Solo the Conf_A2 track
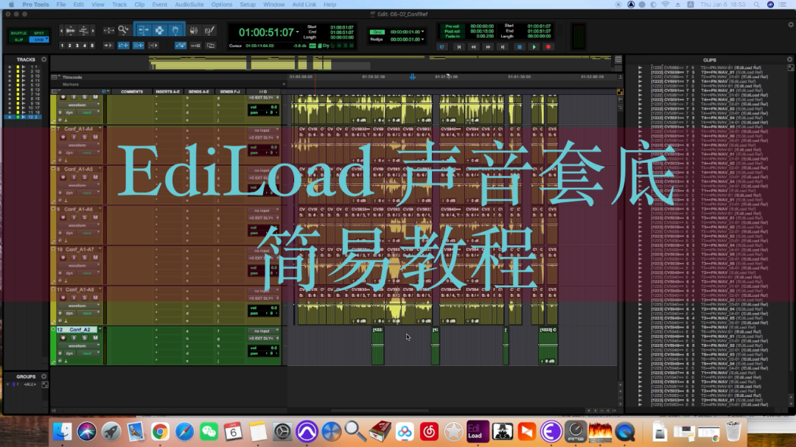This screenshot has width=796, height=447. pyautogui.click(x=84, y=337)
